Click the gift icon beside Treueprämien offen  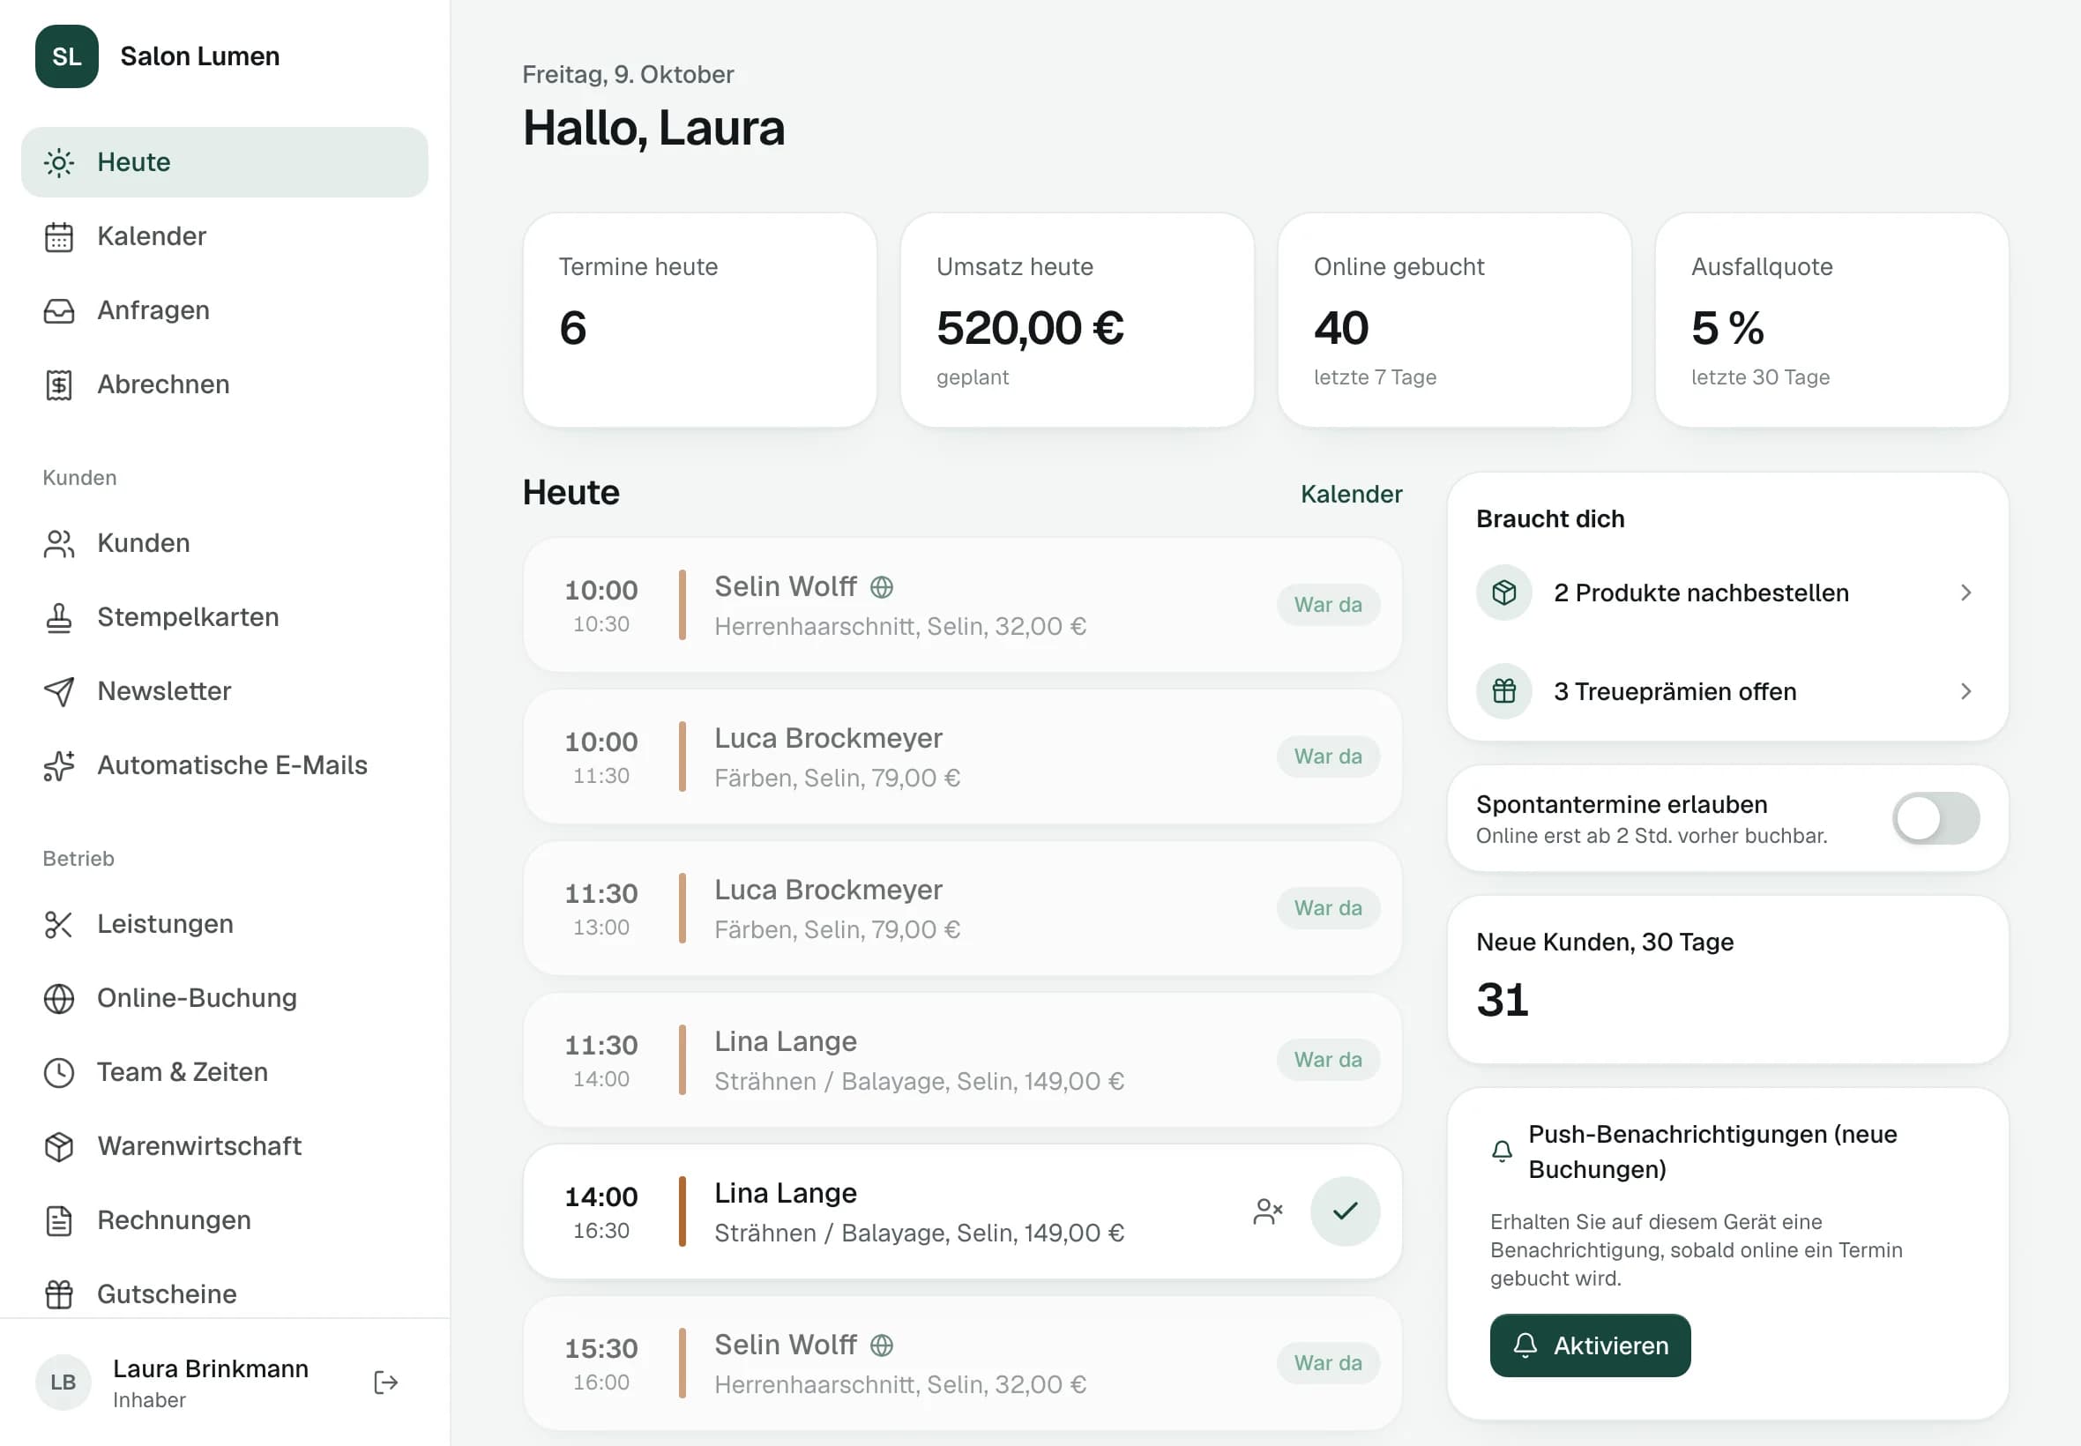coord(1505,692)
